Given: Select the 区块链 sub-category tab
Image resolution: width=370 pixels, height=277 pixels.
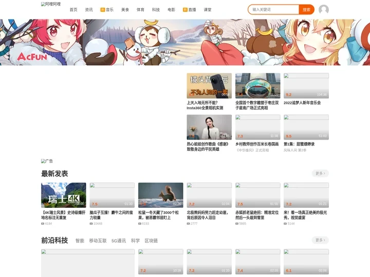Looking at the screenshot, I should (151, 241).
